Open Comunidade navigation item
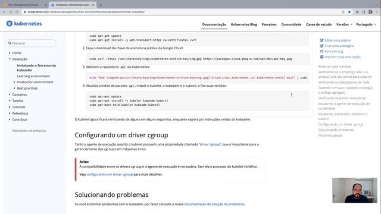This screenshot has height=214, width=381. coord(291,24)
